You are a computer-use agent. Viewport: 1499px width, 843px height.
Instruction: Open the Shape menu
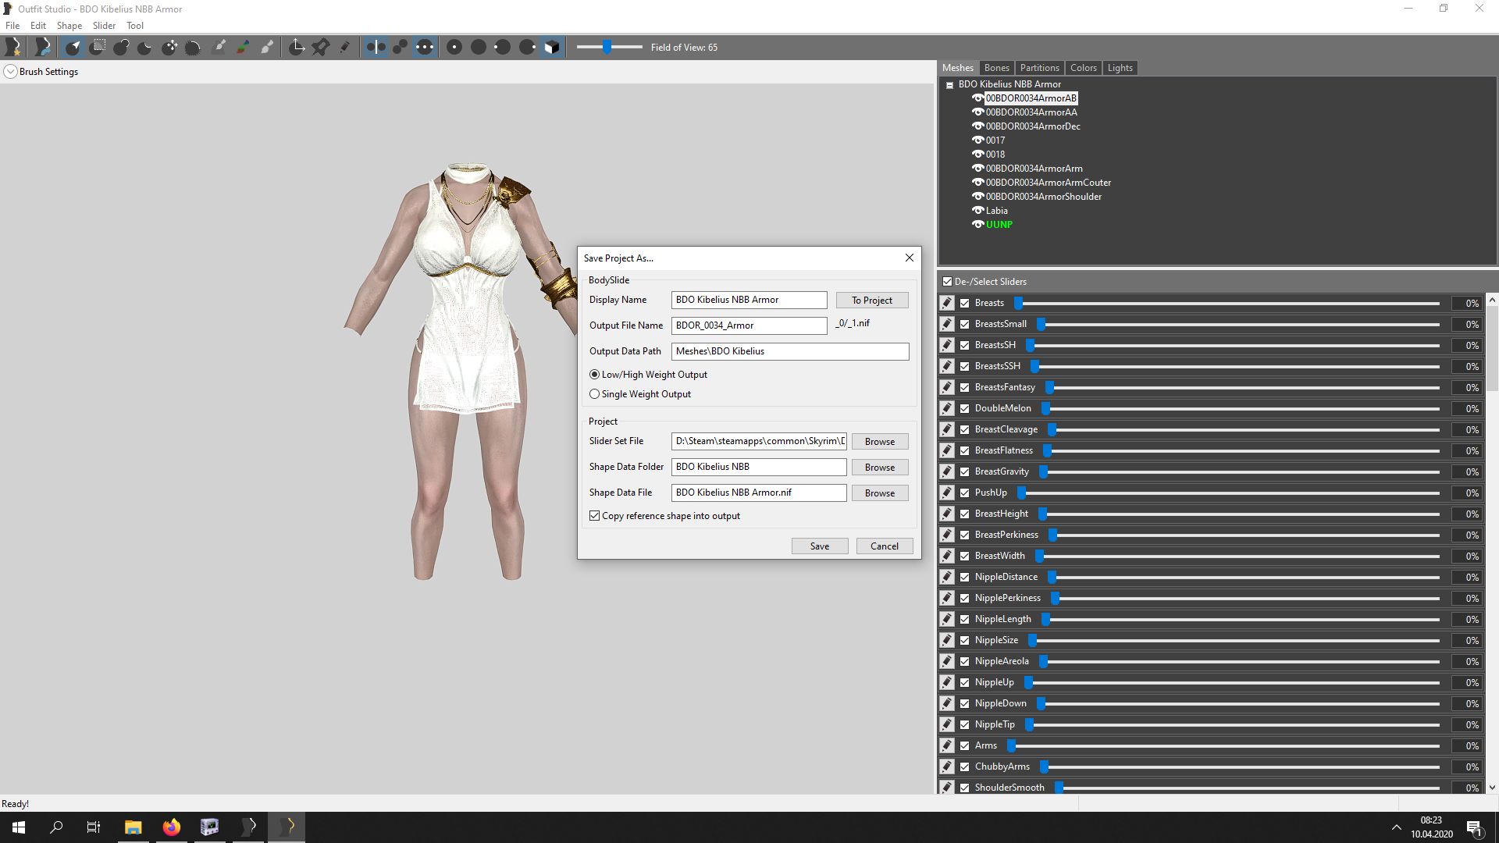[x=69, y=26]
